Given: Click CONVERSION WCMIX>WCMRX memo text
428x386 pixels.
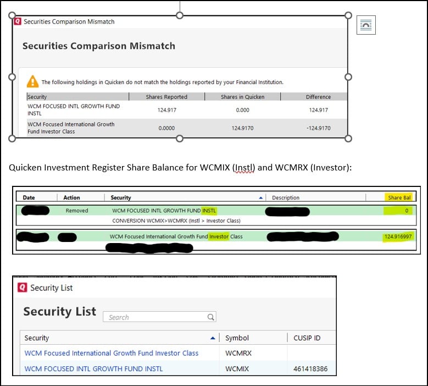Looking at the screenshot, I should (x=176, y=220).
